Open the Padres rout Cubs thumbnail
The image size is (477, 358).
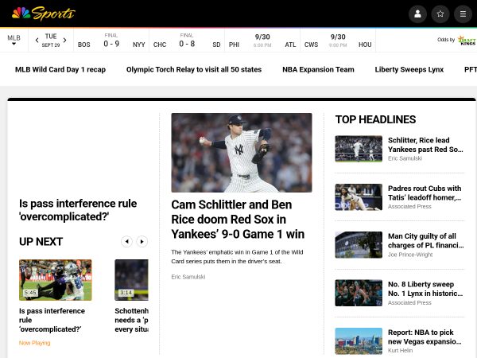[359, 197]
